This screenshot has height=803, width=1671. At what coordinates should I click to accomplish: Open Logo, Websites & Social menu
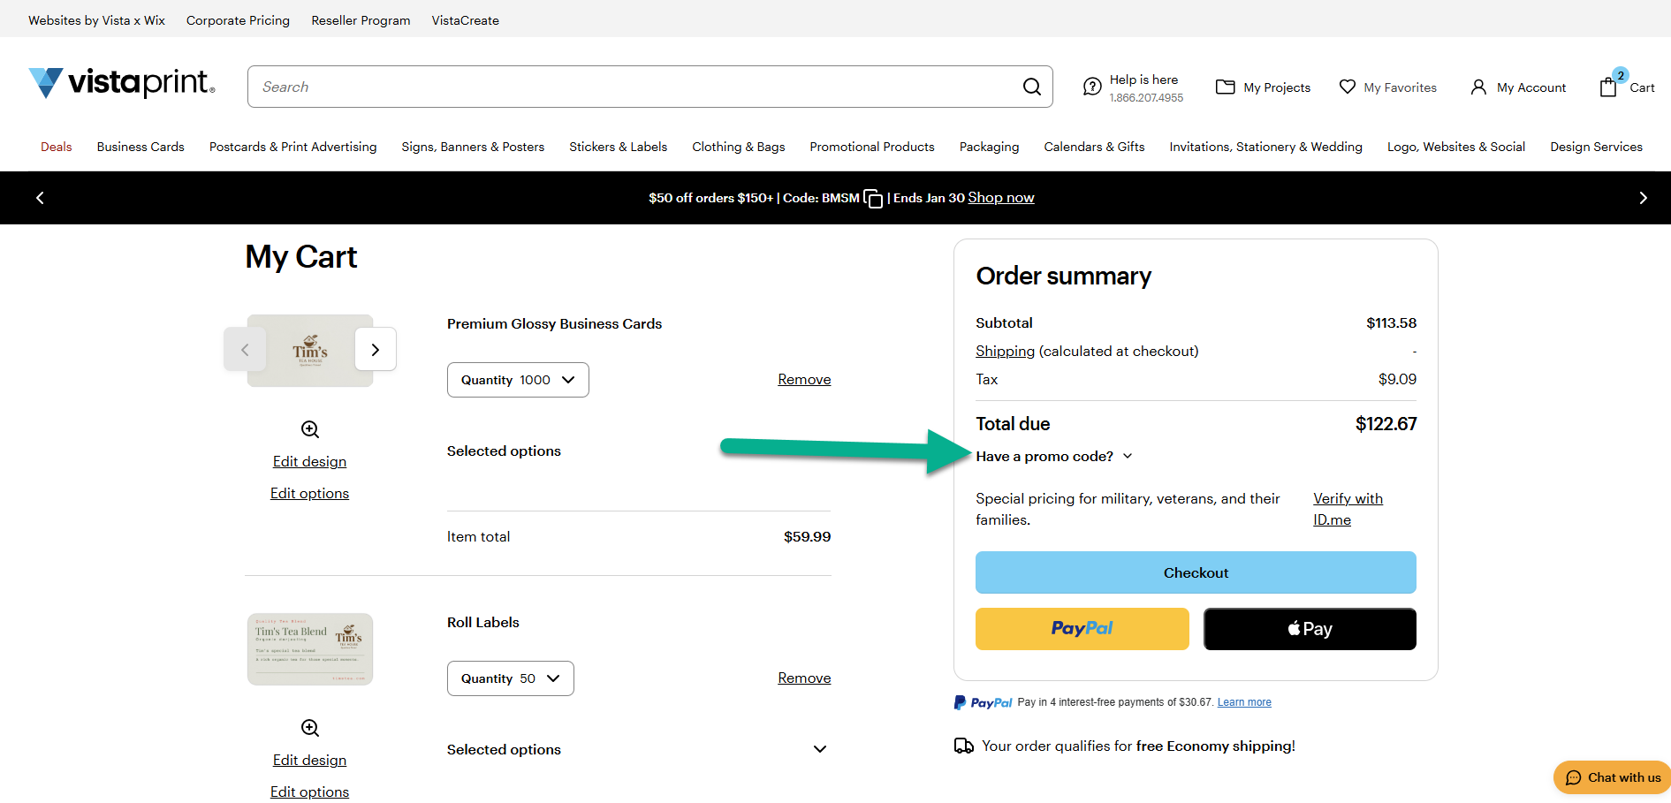click(1456, 147)
